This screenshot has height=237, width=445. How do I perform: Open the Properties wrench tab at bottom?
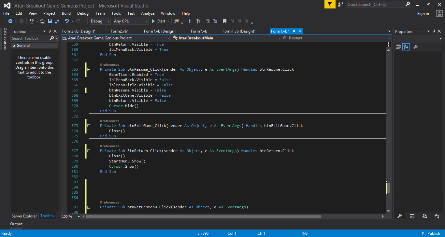click(400, 216)
